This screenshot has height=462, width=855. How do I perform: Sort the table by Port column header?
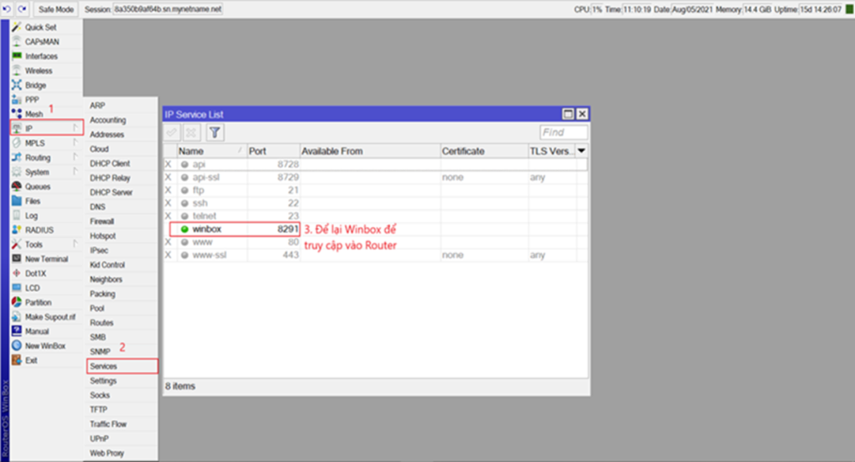(272, 151)
